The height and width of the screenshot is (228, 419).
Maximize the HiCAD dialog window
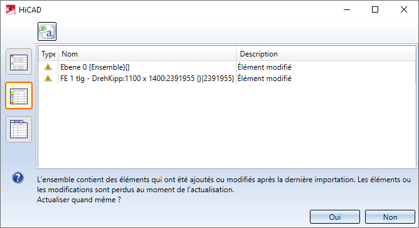[x=375, y=9]
